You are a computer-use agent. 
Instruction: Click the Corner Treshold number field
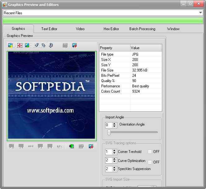click(x=109, y=152)
